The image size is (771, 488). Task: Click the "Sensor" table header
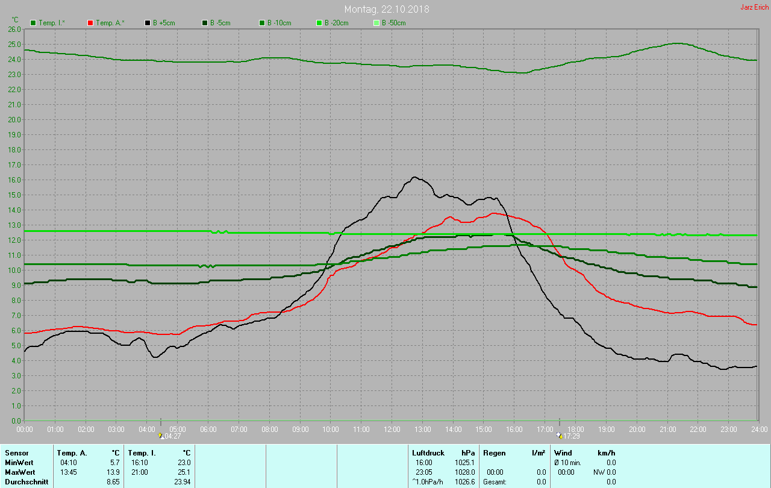[x=16, y=452]
